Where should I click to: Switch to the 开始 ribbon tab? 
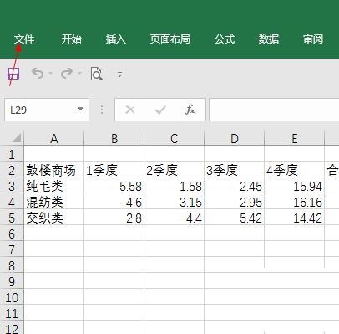tap(72, 39)
